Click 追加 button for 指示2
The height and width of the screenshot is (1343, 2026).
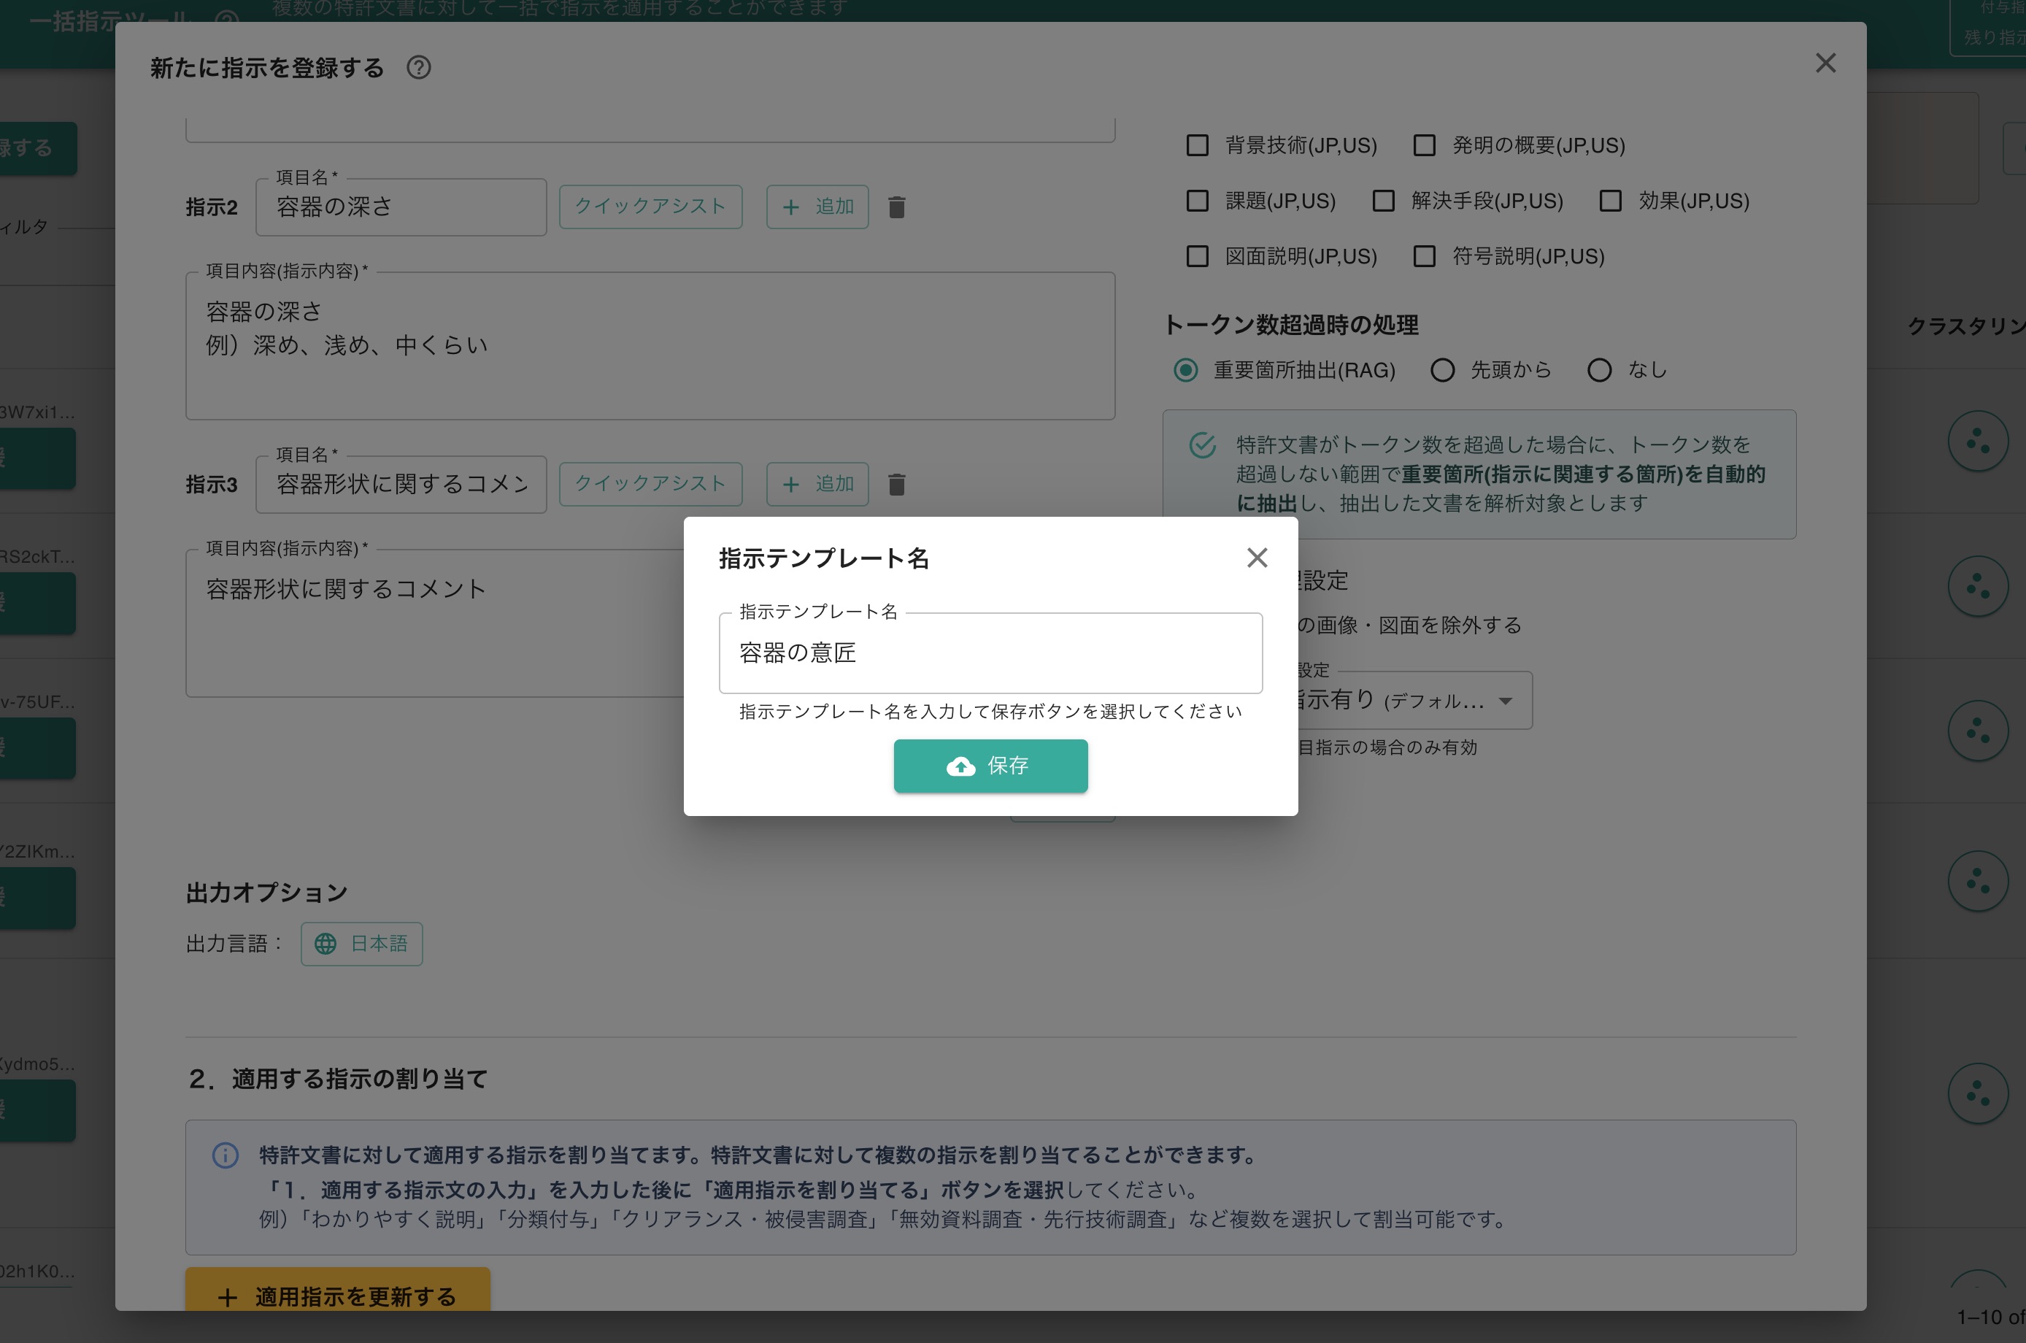coord(817,207)
